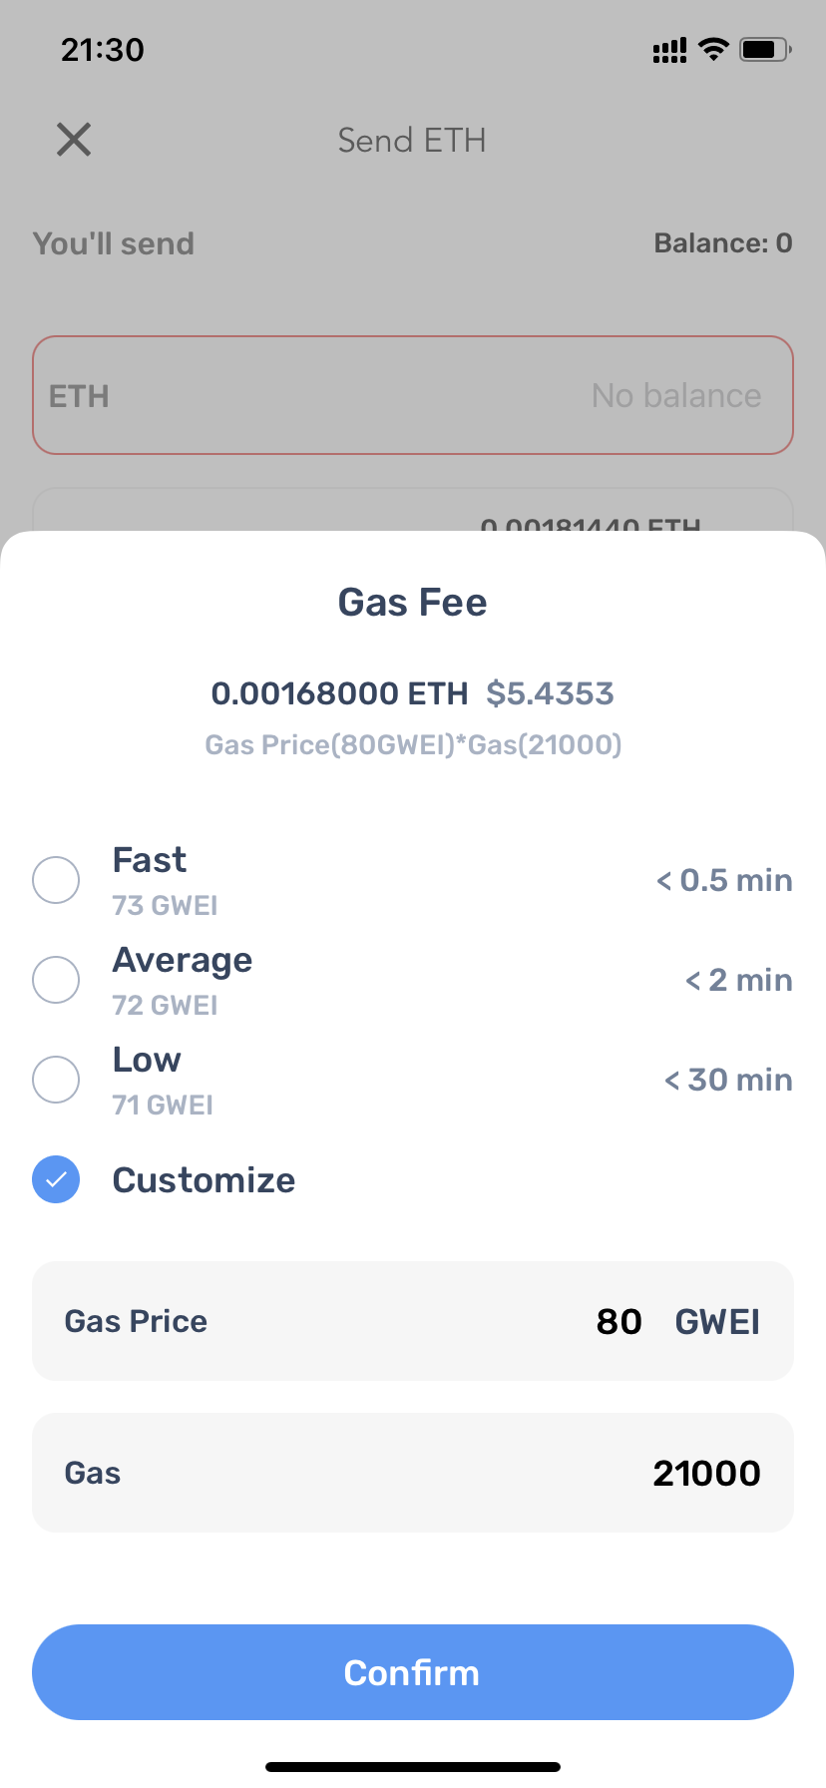Tap the '< 2 min' estimate

pos(738,980)
